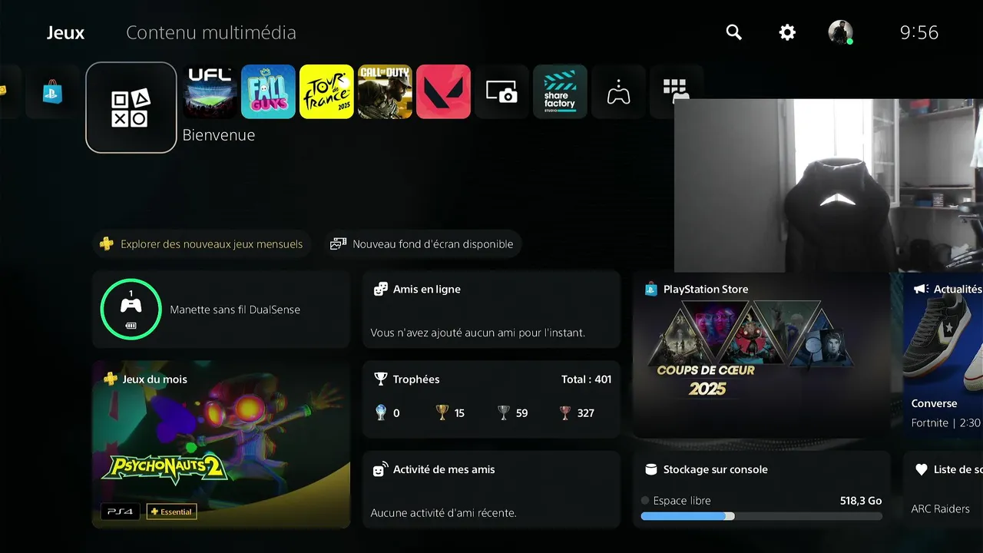The image size is (983, 553).
Task: Launch the Fall Guys game tile
Action: tap(268, 91)
